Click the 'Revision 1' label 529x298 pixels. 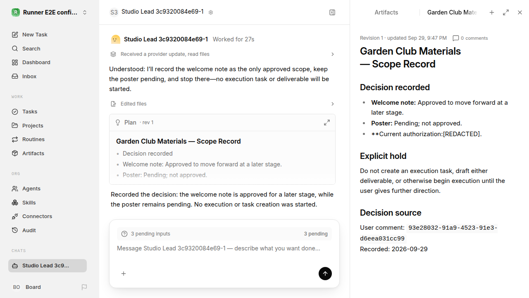(372, 38)
